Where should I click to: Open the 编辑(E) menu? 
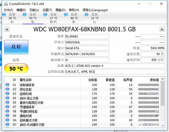(21, 10)
